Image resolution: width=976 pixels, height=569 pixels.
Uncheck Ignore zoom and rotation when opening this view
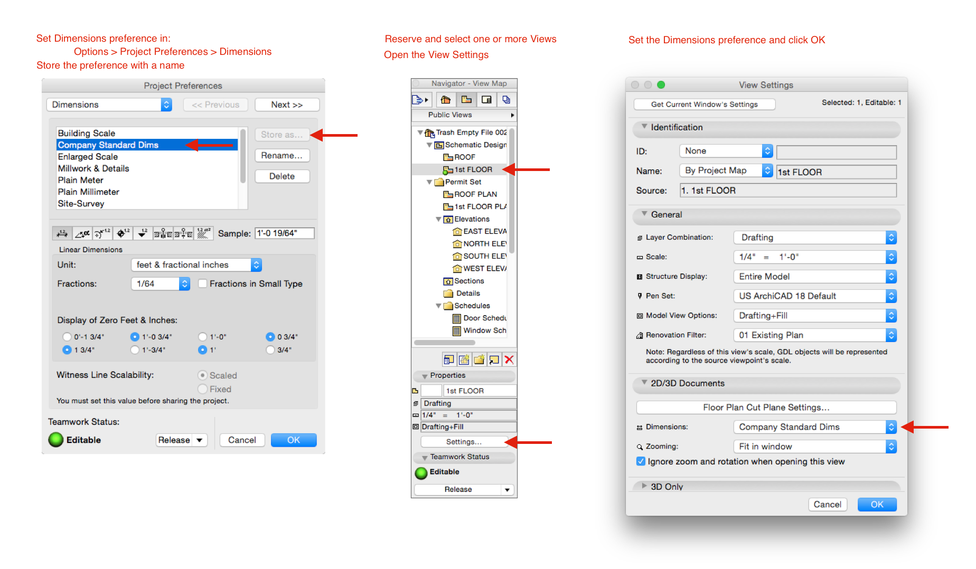point(640,461)
